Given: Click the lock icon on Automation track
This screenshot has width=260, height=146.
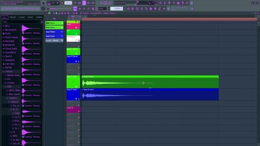Looking at the screenshot, I should pyautogui.click(x=79, y=40).
